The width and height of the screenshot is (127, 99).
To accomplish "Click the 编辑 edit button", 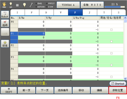I will coord(99,90).
